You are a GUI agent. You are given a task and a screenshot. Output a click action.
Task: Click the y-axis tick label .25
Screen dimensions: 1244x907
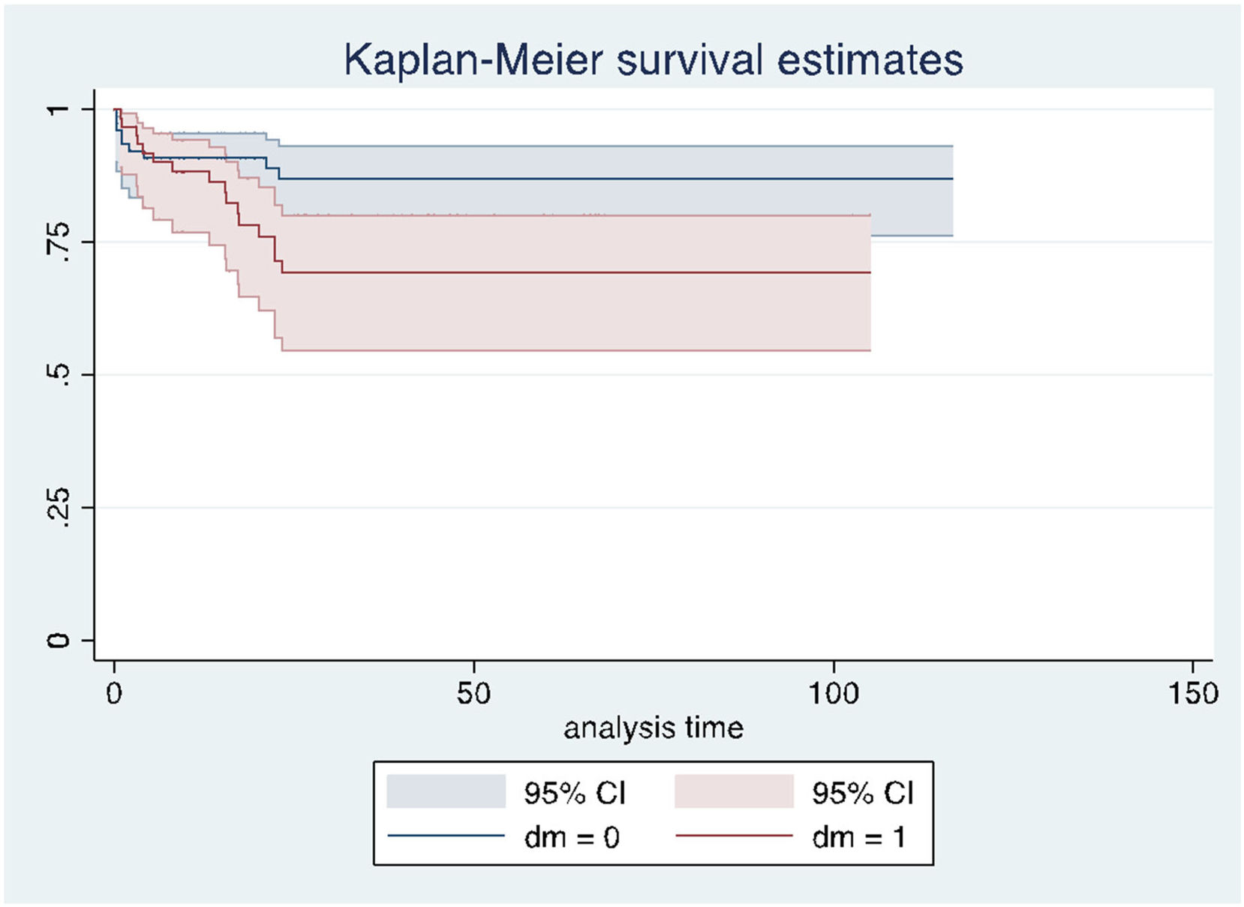point(59,507)
